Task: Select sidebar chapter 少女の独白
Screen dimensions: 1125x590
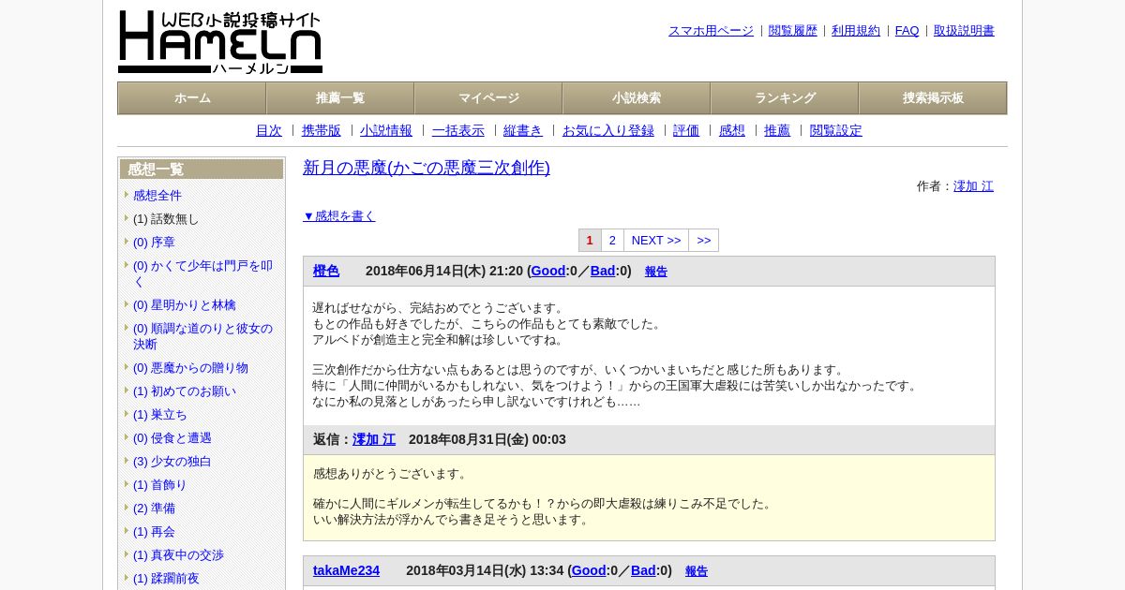Action: 172,462
